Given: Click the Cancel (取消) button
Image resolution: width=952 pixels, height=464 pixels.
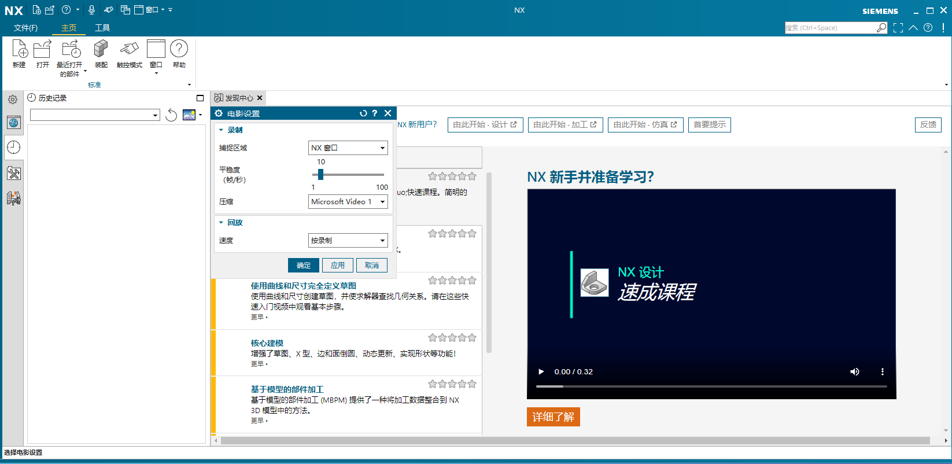Looking at the screenshot, I should point(372,265).
